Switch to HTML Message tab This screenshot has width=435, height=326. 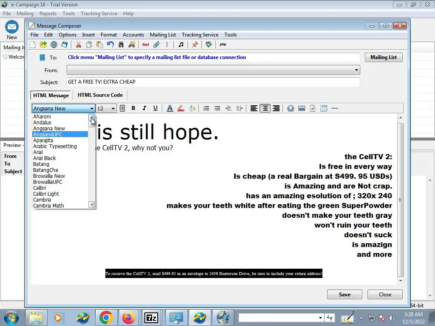pyautogui.click(x=51, y=96)
